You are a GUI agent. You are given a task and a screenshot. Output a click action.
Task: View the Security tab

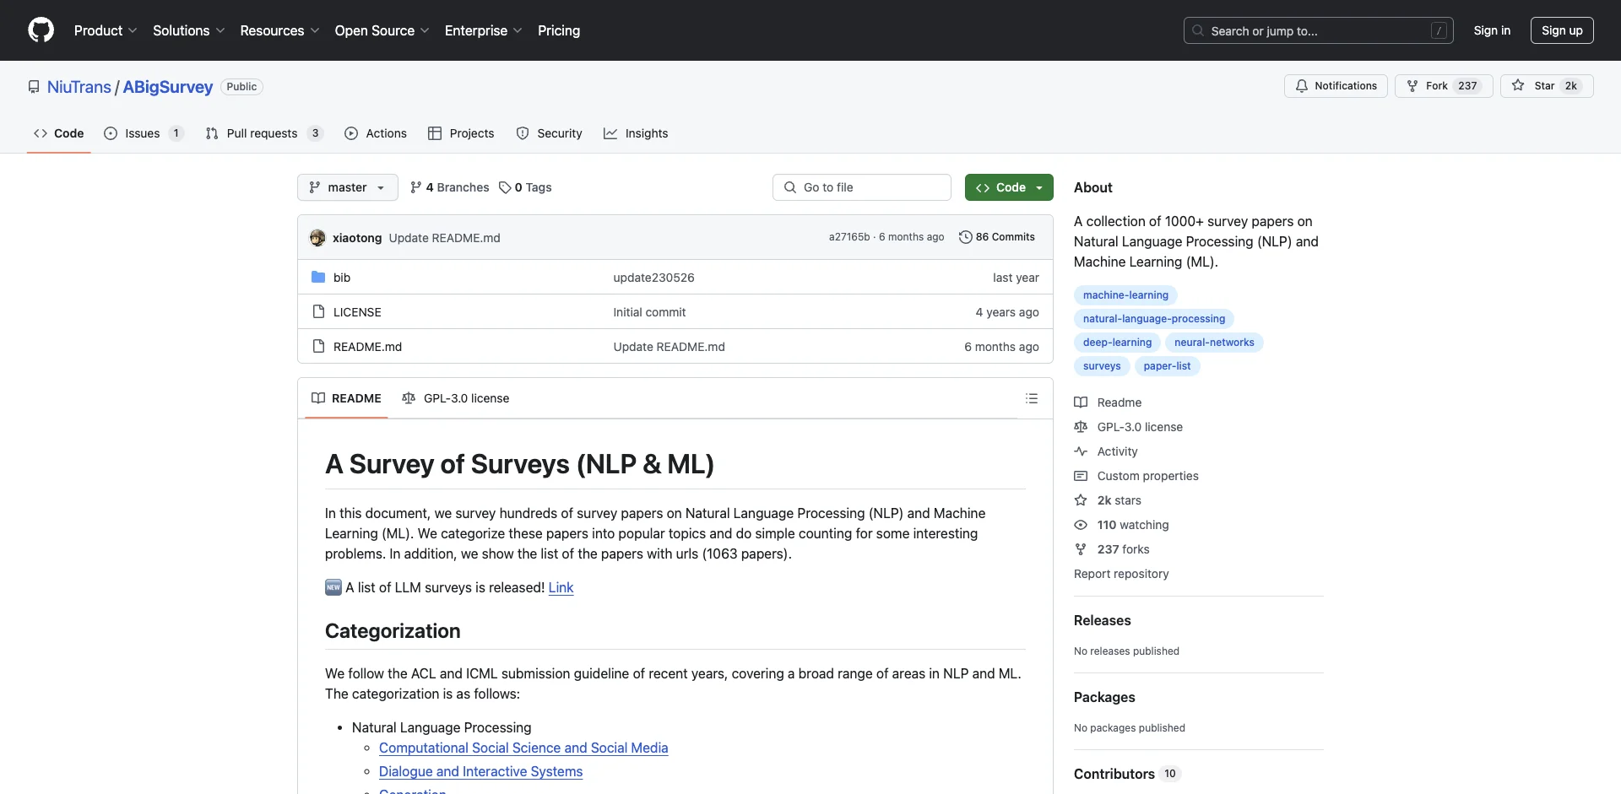tap(550, 133)
